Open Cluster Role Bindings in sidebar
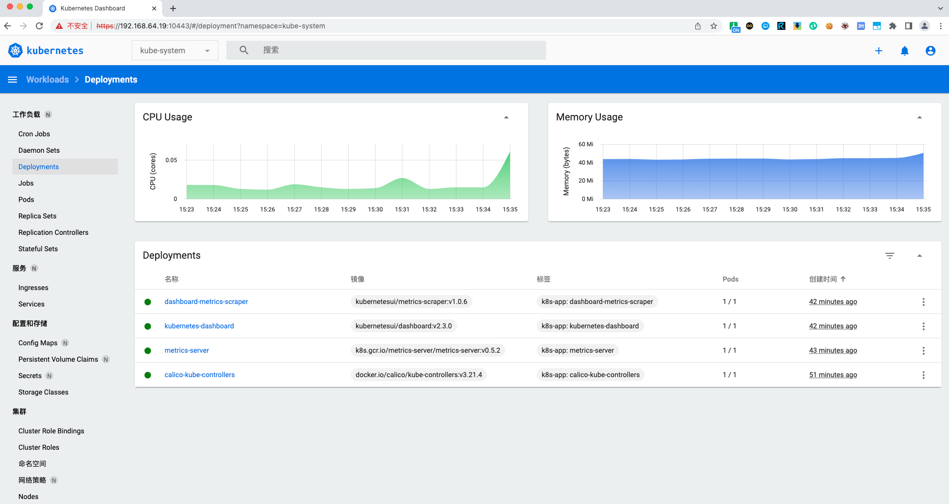 pos(51,431)
